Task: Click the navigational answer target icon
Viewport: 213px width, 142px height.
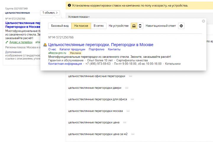Action: 181,26
